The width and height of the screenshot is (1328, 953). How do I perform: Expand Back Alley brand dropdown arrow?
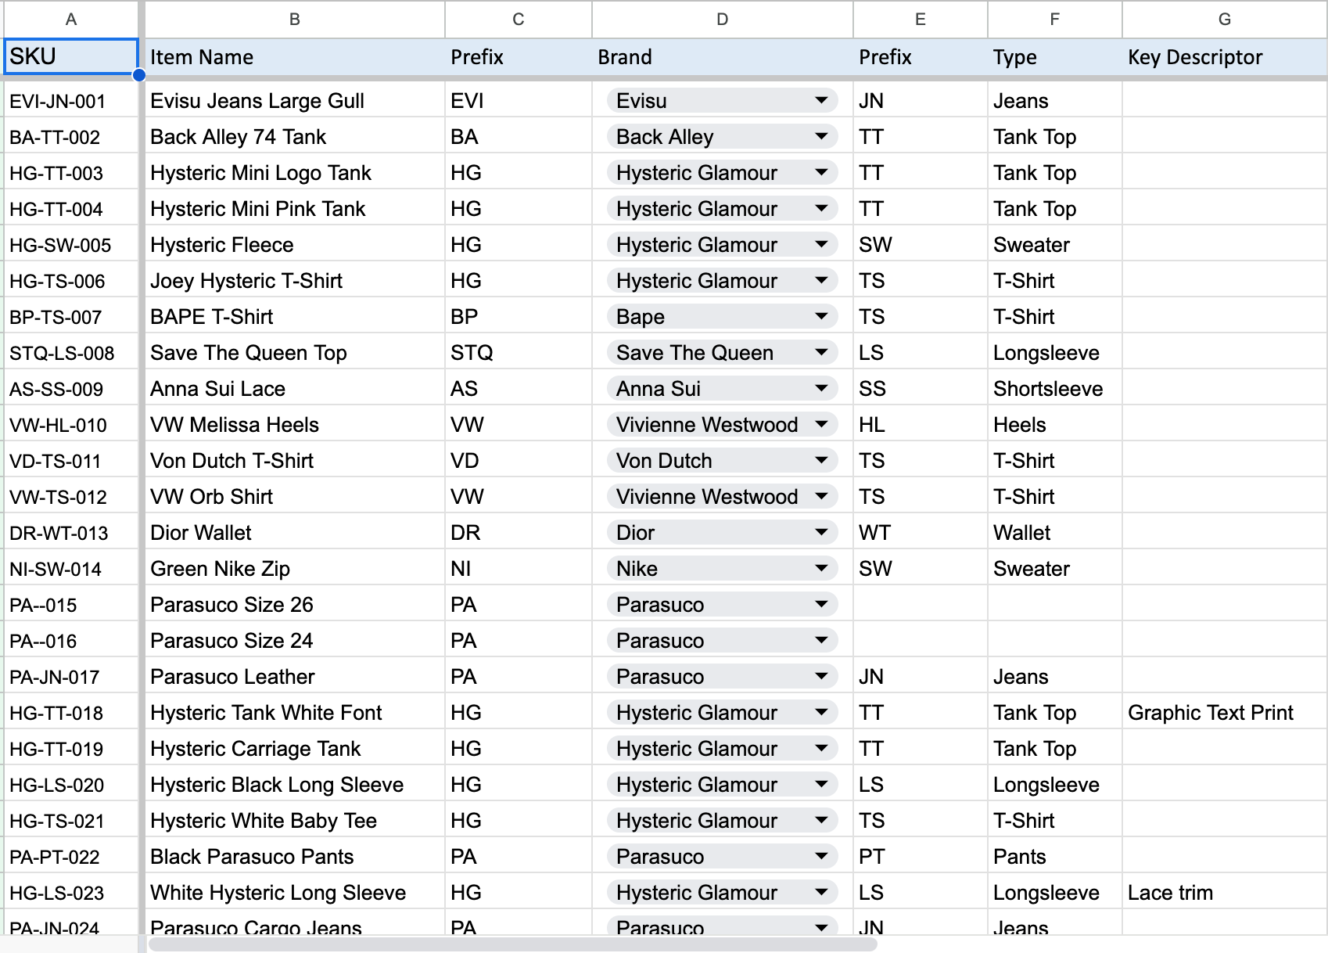[x=820, y=136]
